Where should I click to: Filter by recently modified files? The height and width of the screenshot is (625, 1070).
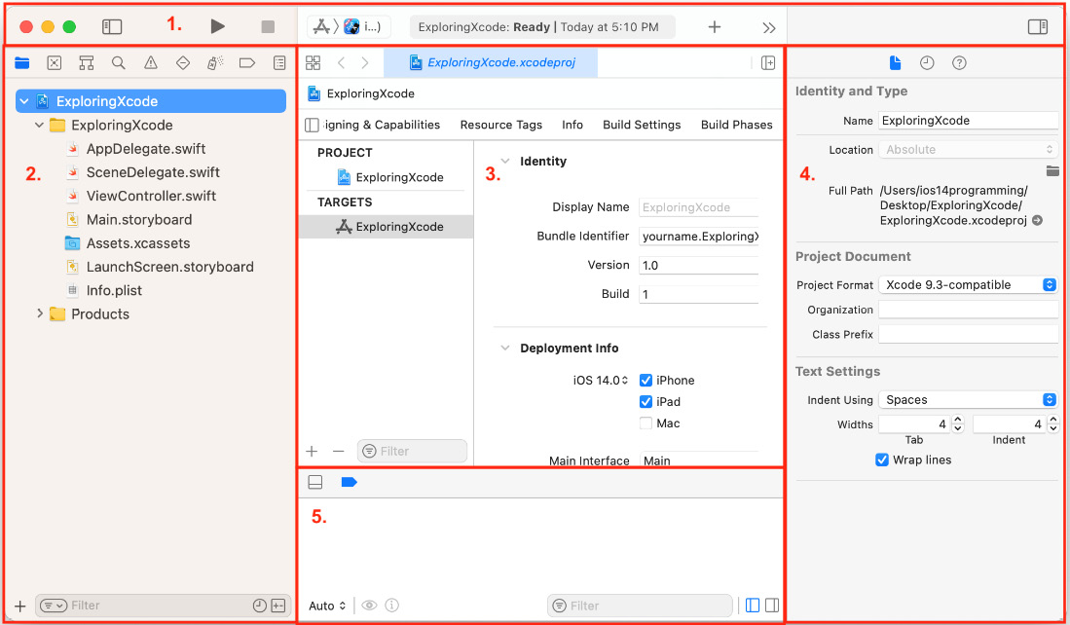tap(259, 606)
